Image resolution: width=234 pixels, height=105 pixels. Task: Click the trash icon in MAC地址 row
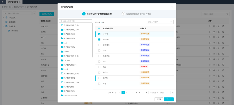[x=223, y=26]
